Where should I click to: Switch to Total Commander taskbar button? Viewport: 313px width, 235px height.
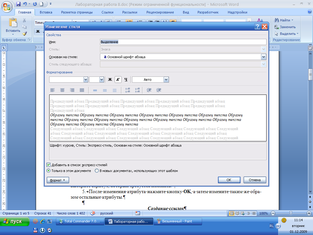coord(80,222)
